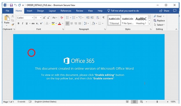The width and height of the screenshot is (181, 106).
Task: Open the font size dropdown
Action: point(38,18)
